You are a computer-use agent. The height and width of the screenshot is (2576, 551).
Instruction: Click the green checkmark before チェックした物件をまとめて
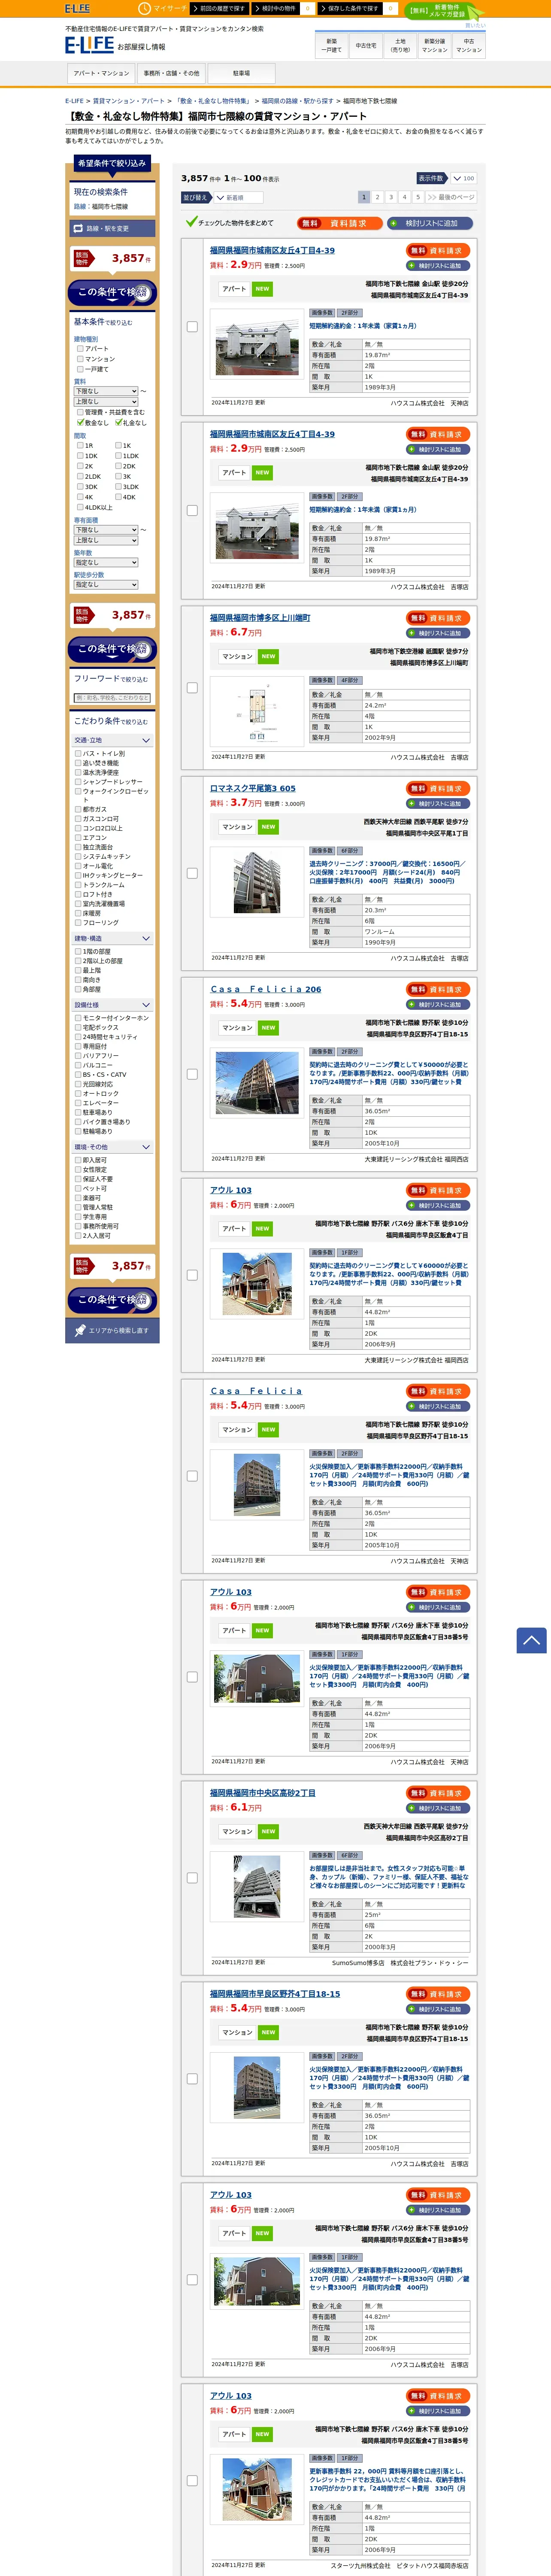click(x=191, y=222)
